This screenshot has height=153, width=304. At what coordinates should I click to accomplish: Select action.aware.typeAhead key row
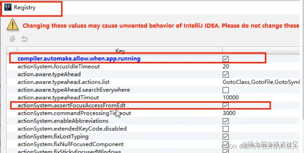pyautogui.click(x=49, y=74)
